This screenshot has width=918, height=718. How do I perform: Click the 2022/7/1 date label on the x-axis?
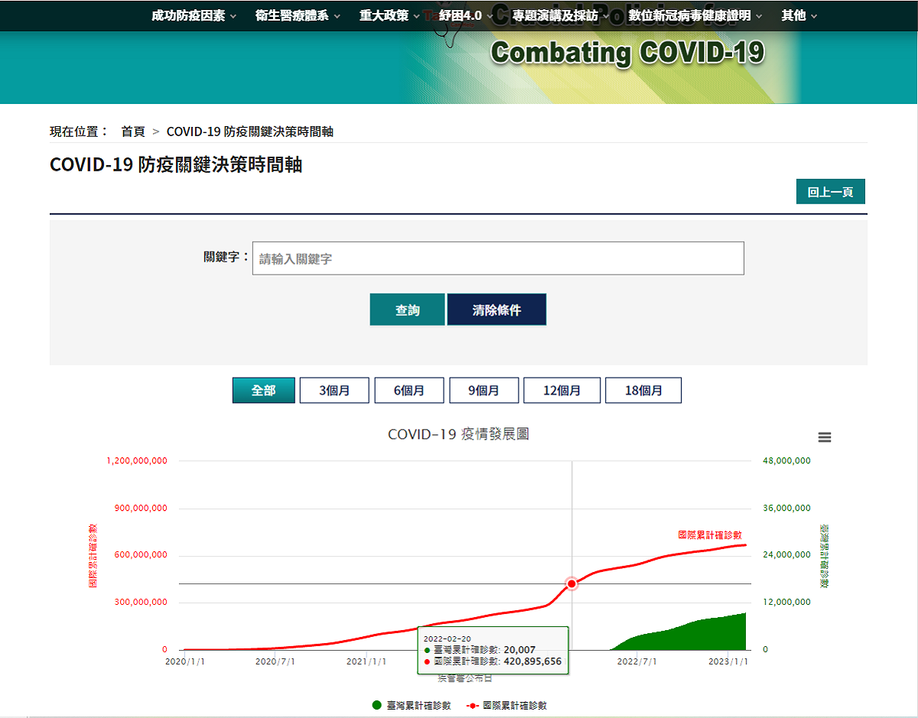(x=638, y=661)
